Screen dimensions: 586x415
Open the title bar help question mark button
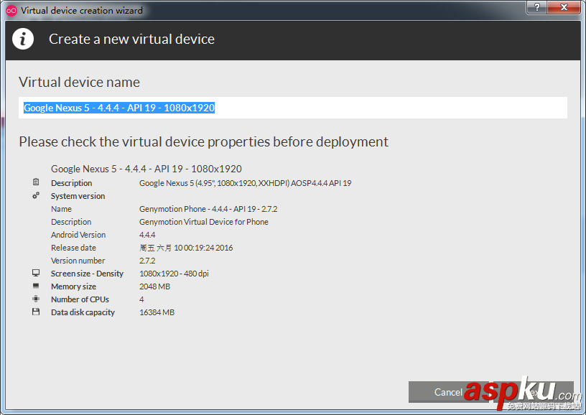tap(536, 6)
